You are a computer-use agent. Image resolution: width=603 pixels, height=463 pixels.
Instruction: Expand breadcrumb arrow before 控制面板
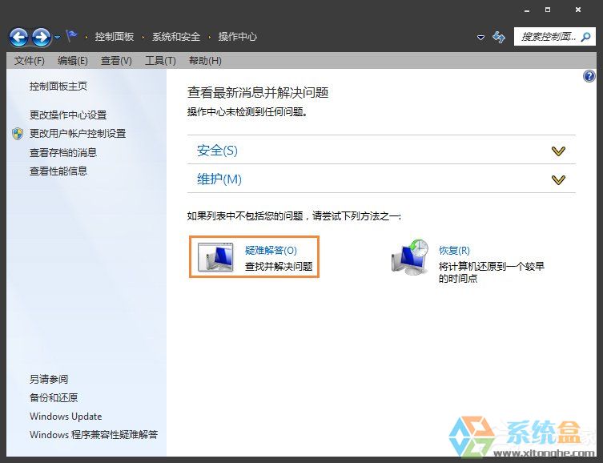click(x=86, y=38)
